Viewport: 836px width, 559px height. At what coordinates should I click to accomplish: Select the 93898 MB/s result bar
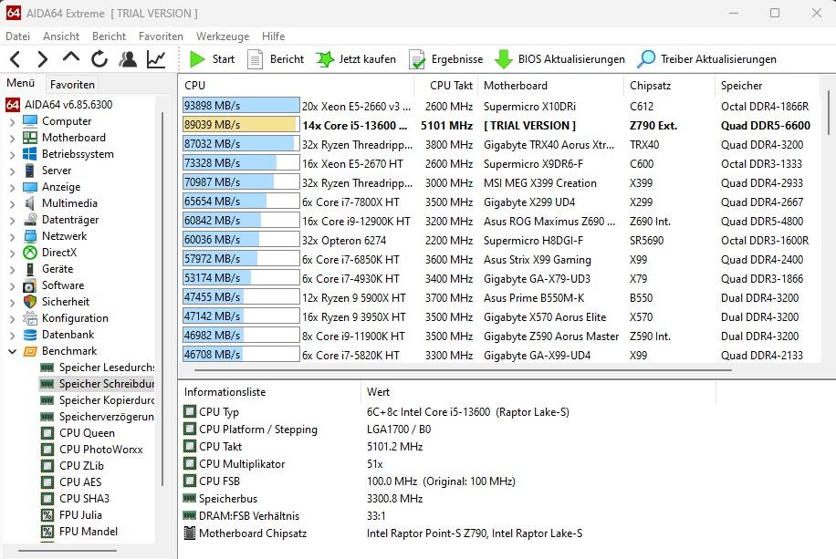241,106
